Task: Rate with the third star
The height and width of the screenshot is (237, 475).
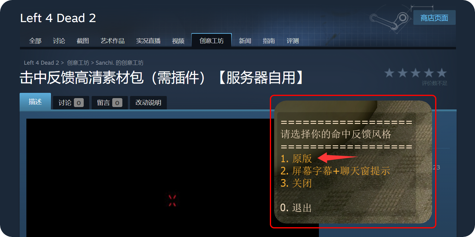Action: (x=416, y=73)
